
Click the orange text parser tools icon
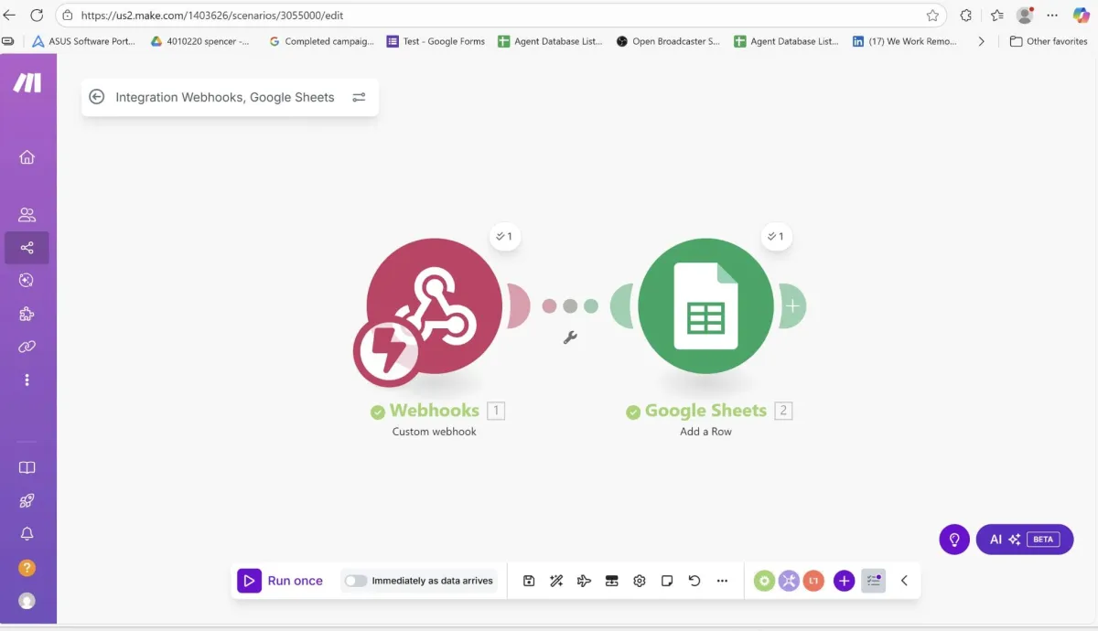point(813,581)
